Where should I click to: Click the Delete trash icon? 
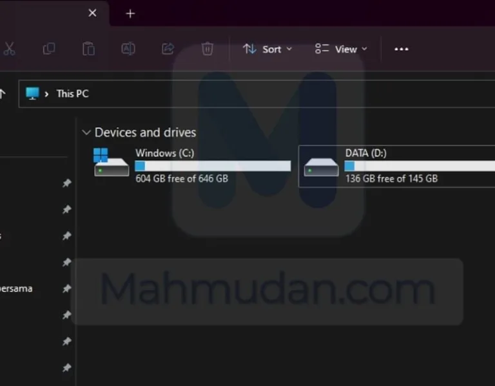point(208,49)
